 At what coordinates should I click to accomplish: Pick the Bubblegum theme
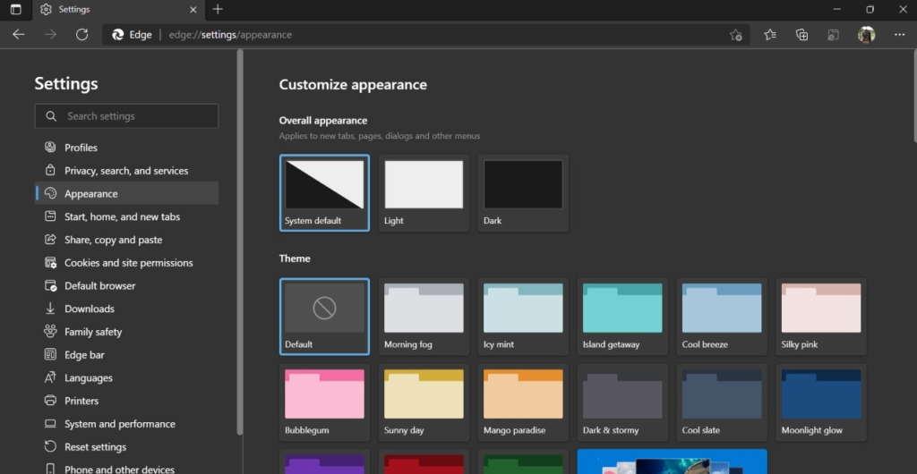point(324,402)
